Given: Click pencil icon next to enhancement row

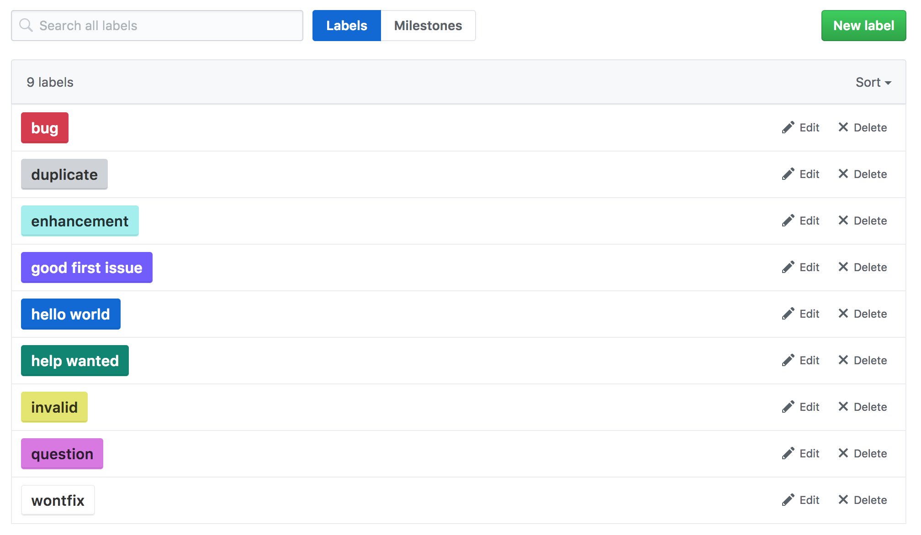Looking at the screenshot, I should click(788, 220).
